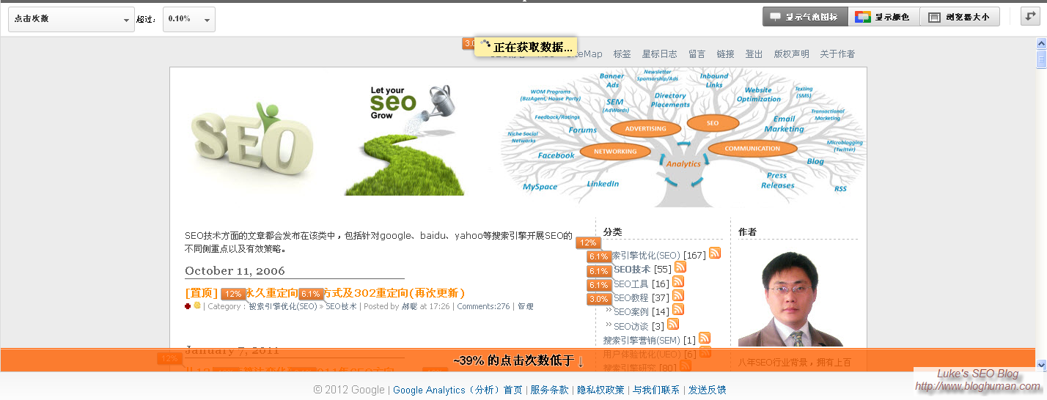This screenshot has width=1047, height=400.
Task: Open the SEO访谈 category link
Action: coord(631,327)
